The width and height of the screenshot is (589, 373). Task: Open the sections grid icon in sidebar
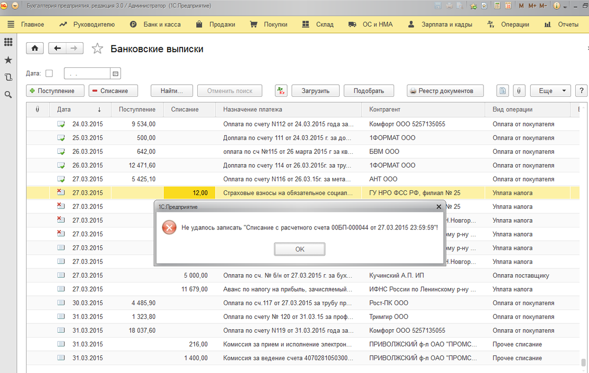pyautogui.click(x=8, y=42)
